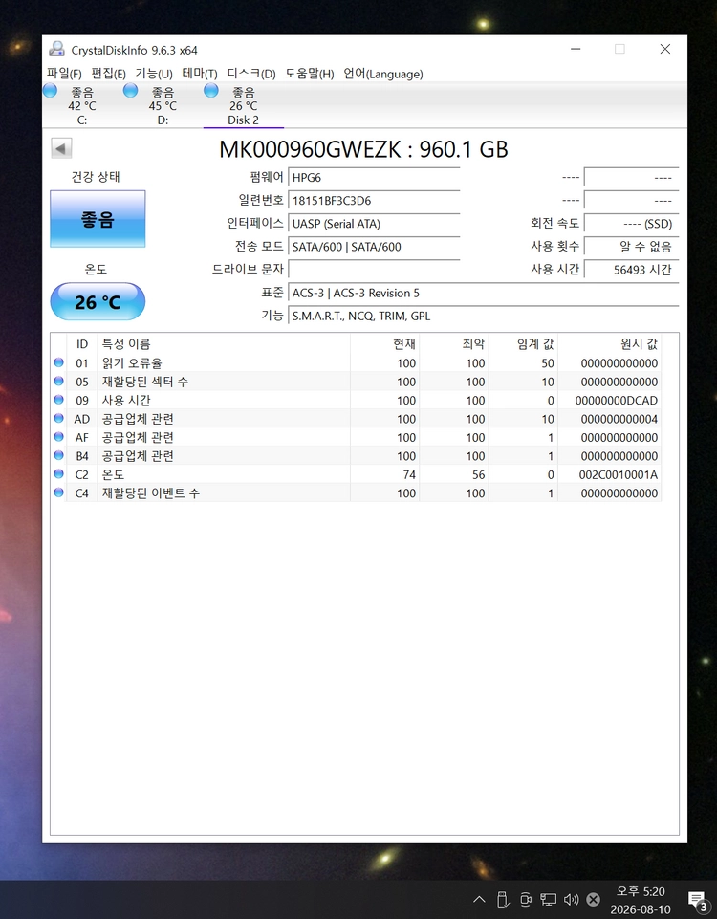Switch to the C: drive tab

coord(82,105)
